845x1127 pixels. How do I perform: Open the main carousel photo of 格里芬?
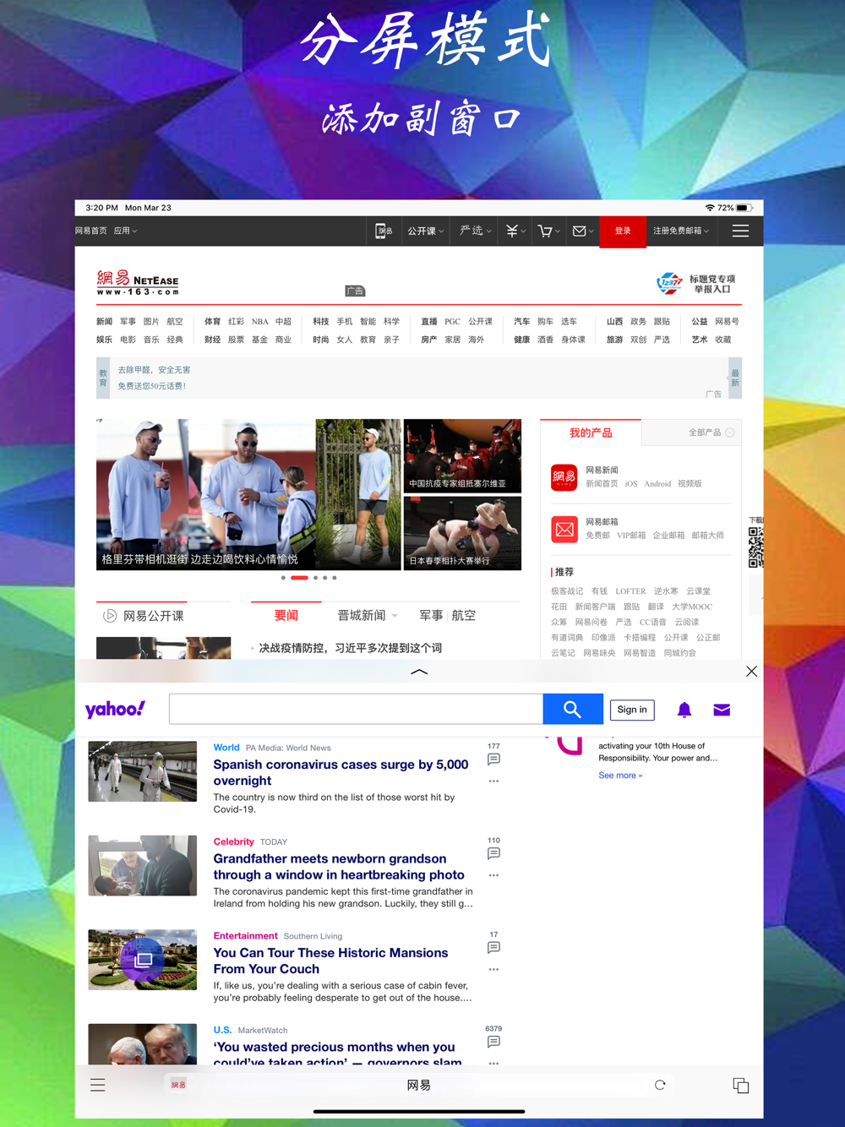(248, 495)
